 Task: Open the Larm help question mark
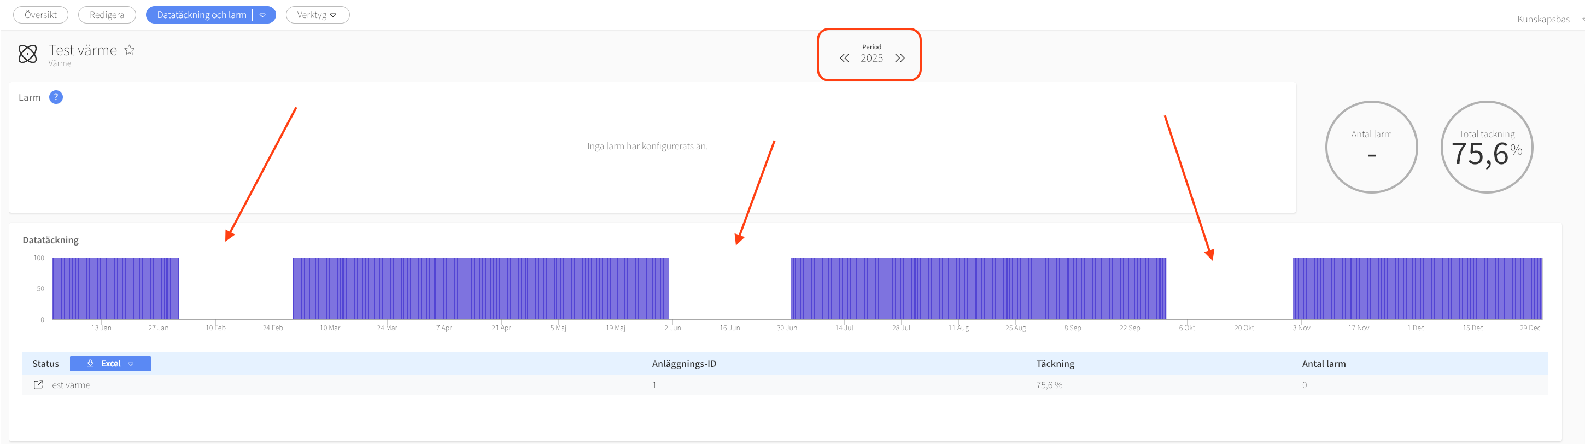56,97
